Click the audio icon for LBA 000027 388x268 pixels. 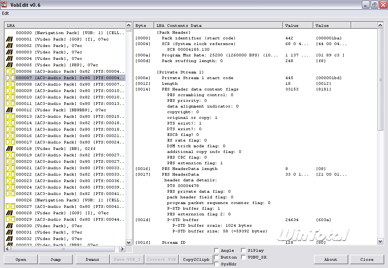[10, 207]
